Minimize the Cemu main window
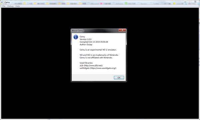Viewport: 200px width, 120px height. click(x=185, y=2)
